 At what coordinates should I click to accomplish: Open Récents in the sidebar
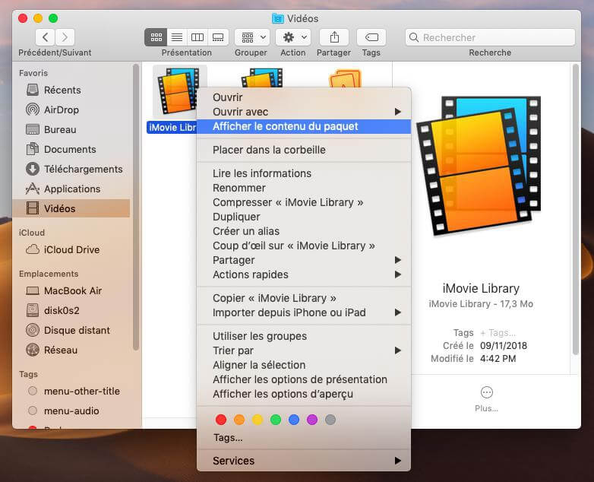(x=72, y=90)
